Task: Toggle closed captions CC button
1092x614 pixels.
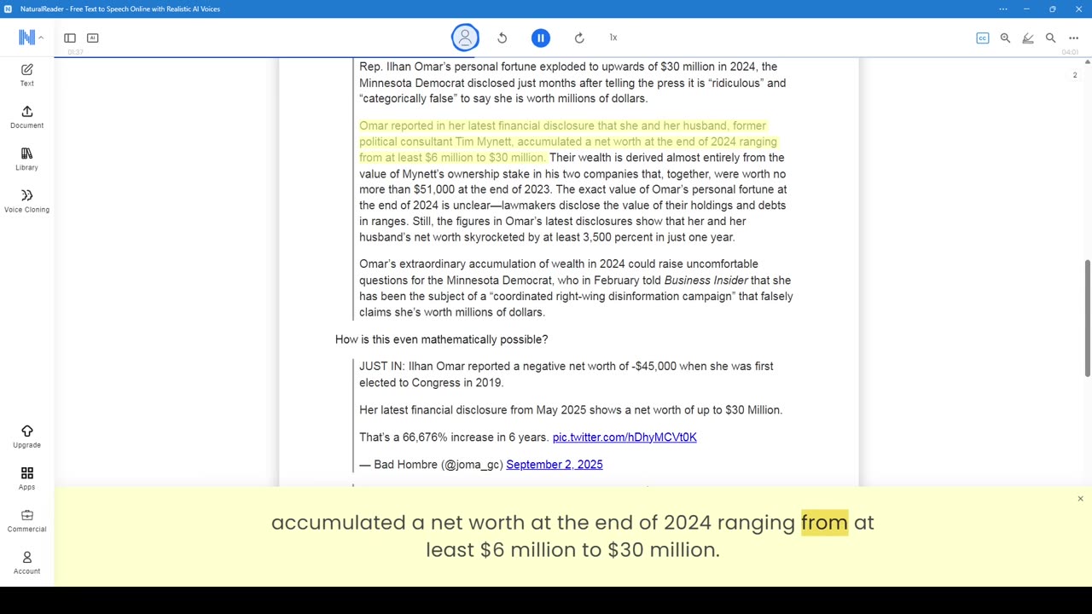Action: tap(983, 38)
